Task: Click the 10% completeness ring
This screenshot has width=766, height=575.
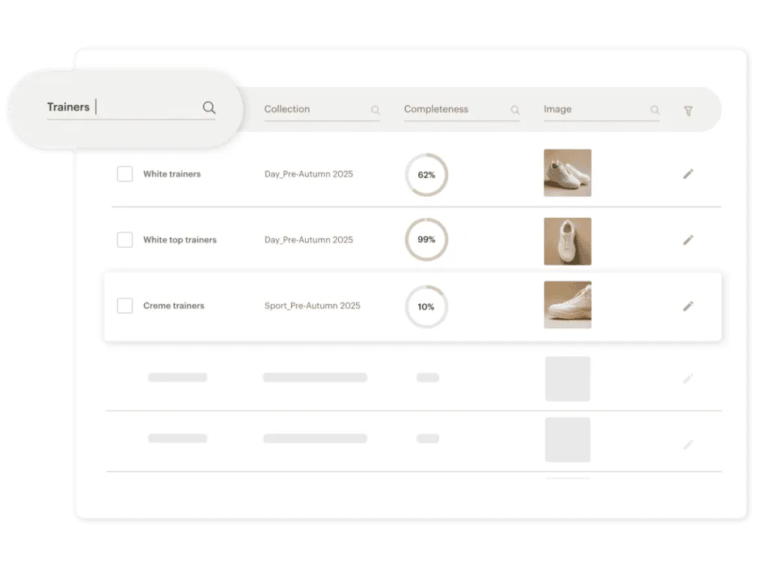Action: click(x=426, y=306)
